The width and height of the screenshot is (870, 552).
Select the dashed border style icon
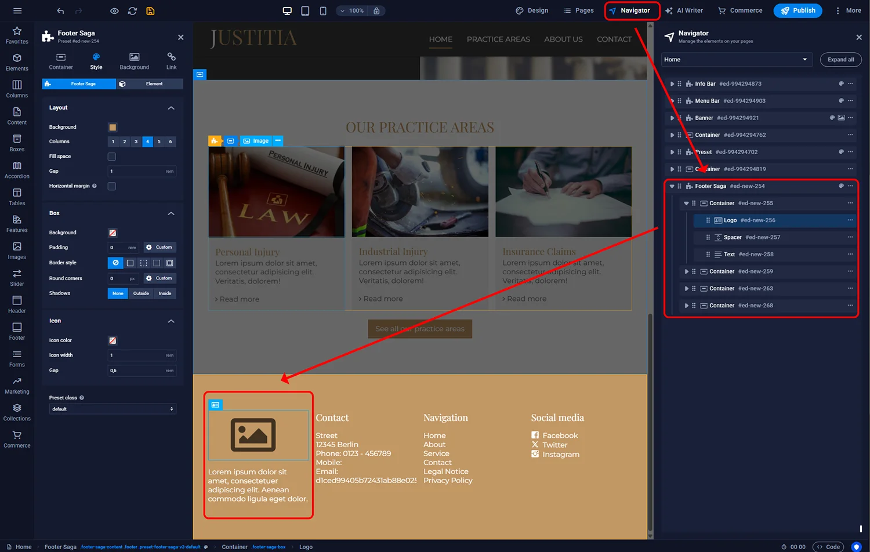pyautogui.click(x=143, y=263)
